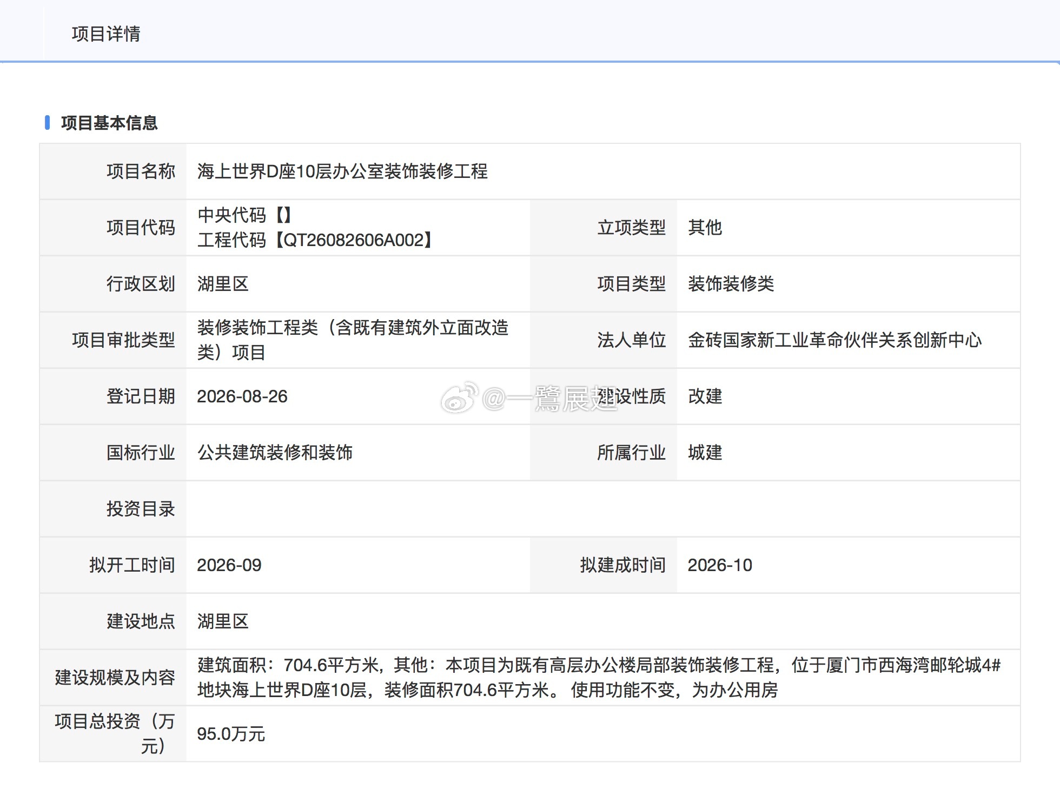Select the 装修装饰工程类 approval type value

click(353, 340)
